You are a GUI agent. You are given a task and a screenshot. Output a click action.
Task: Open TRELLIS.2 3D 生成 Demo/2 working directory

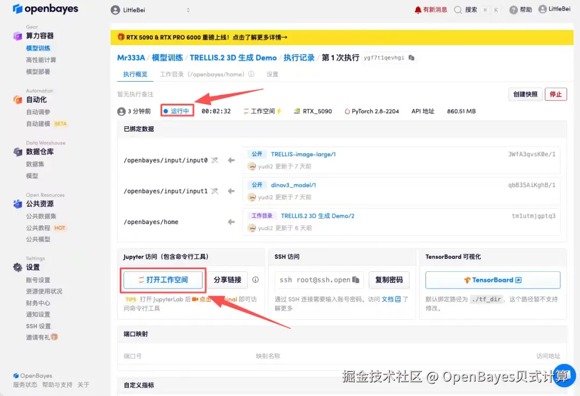[x=317, y=216]
